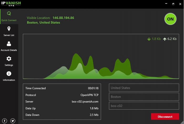Image resolution: width=184 pixels, height=124 pixels.
Task: Open the Quick Connect panel
Action: click(x=9, y=17)
